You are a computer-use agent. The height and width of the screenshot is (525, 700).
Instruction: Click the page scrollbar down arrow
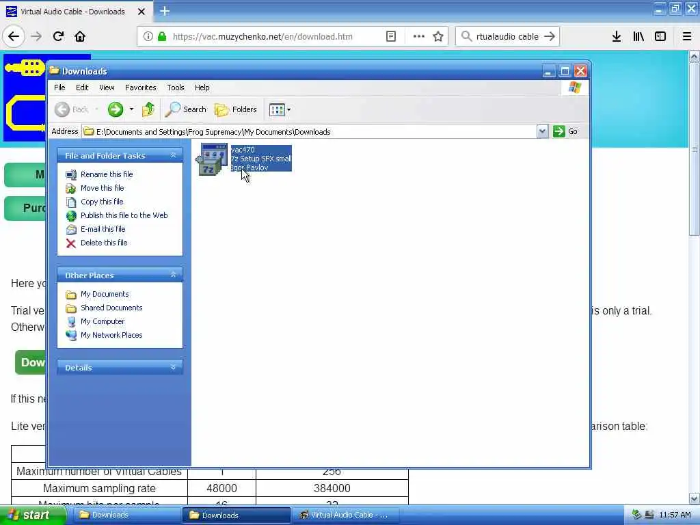click(x=694, y=498)
